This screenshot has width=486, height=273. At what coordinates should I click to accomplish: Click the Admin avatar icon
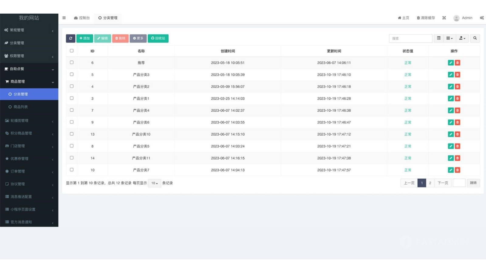(x=456, y=18)
